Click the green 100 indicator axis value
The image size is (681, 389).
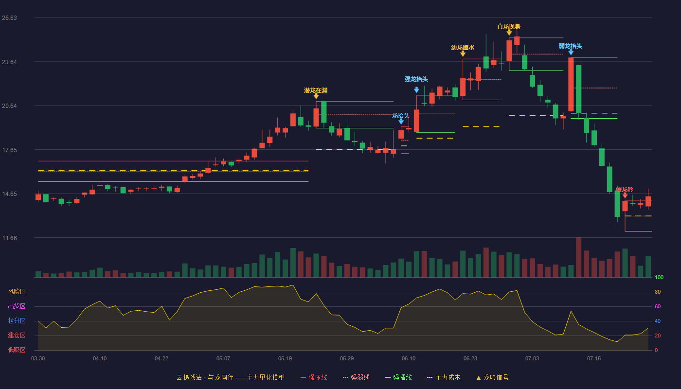coord(659,278)
